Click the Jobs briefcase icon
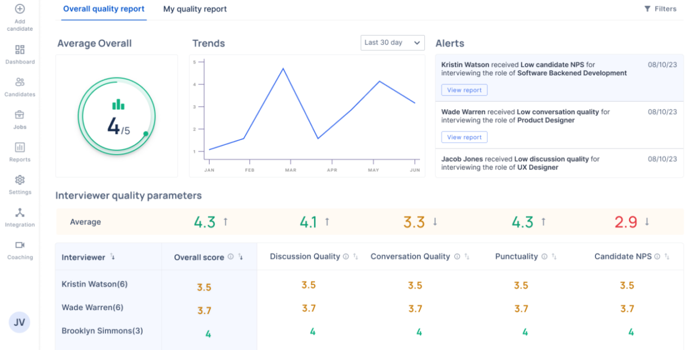Image resolution: width=700 pixels, height=350 pixels. pyautogui.click(x=20, y=115)
